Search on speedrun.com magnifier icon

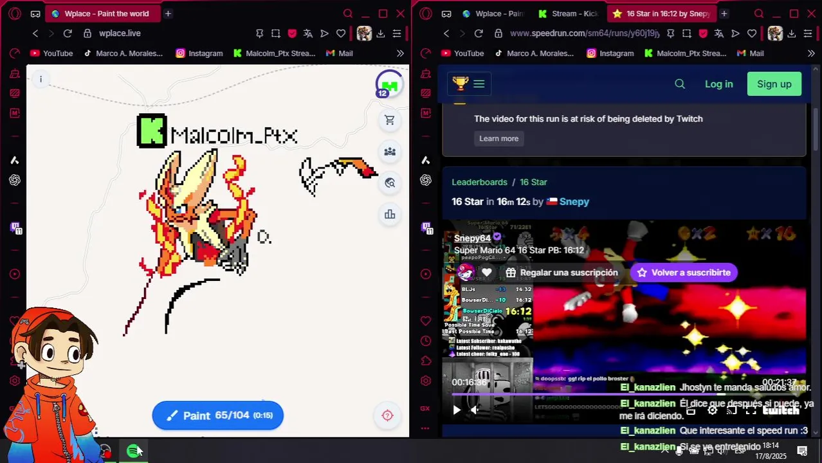(680, 84)
